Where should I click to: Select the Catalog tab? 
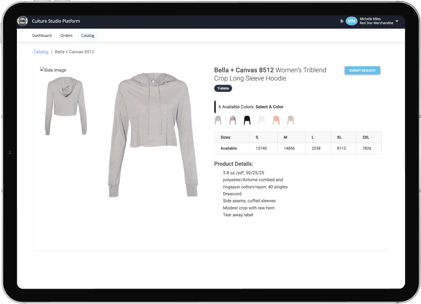tap(87, 35)
